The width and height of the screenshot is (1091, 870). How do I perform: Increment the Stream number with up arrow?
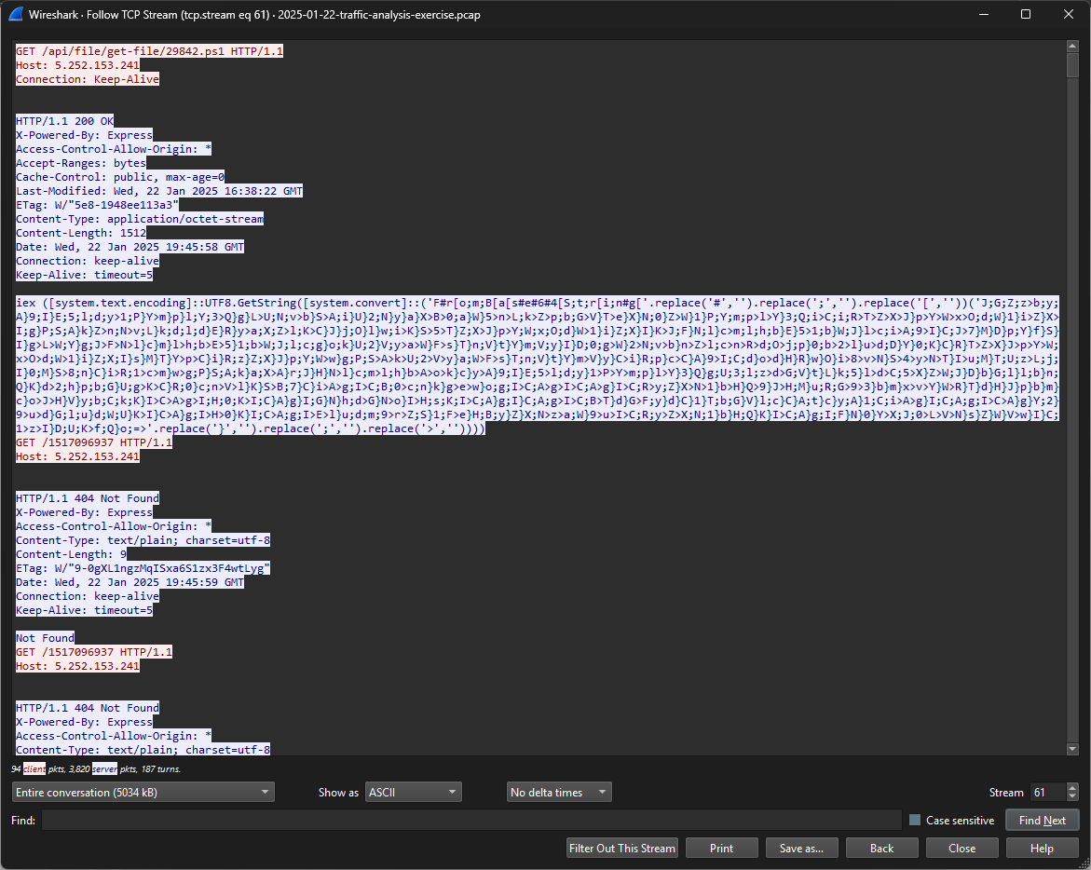click(1071, 788)
